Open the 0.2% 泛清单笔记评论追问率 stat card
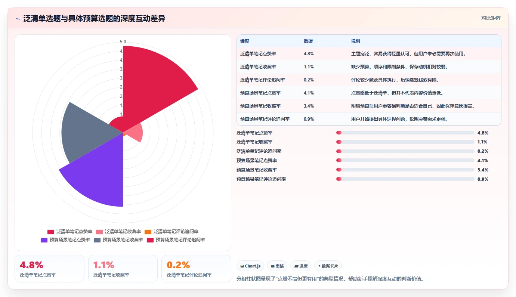The height and width of the screenshot is (297, 516). pyautogui.click(x=197, y=269)
